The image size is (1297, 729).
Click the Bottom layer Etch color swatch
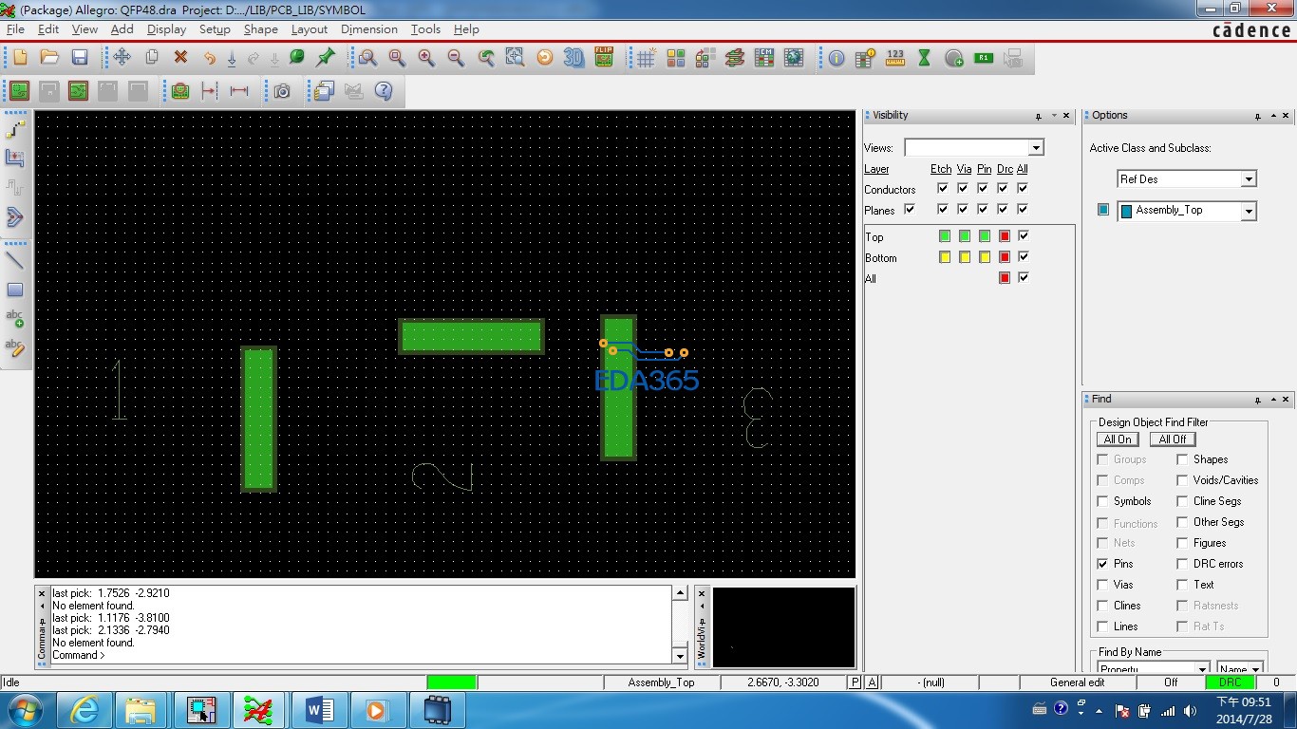point(944,256)
